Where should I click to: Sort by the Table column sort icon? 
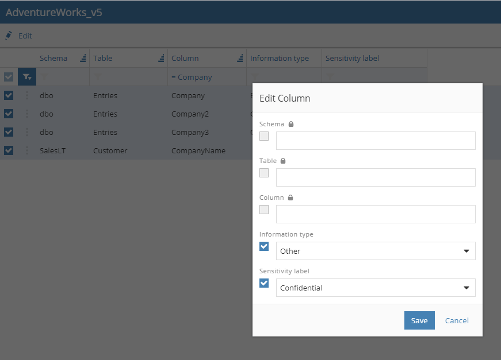click(162, 58)
